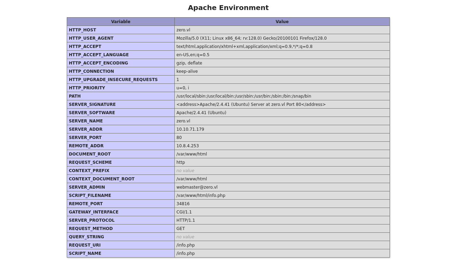Select the QUERY_STRING variable name
The image size is (456, 260).
86,237
